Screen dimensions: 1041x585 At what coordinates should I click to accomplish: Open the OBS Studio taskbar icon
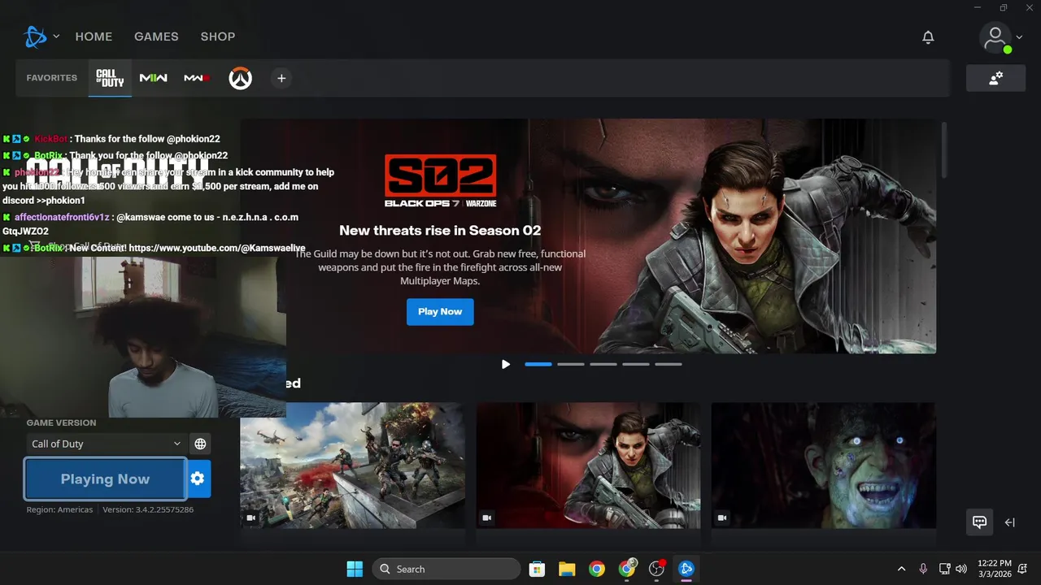click(657, 569)
